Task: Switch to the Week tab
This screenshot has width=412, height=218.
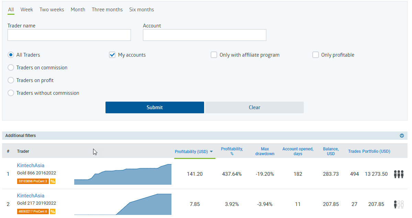Action: click(26, 10)
